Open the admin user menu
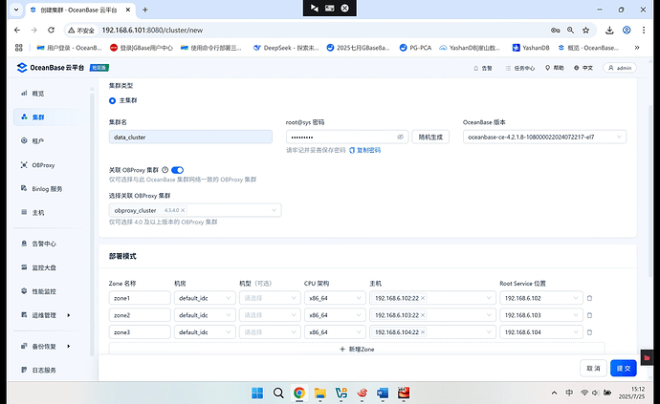 pyautogui.click(x=620, y=68)
